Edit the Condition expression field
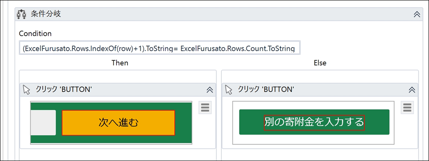The image size is (429, 161). (x=160, y=47)
